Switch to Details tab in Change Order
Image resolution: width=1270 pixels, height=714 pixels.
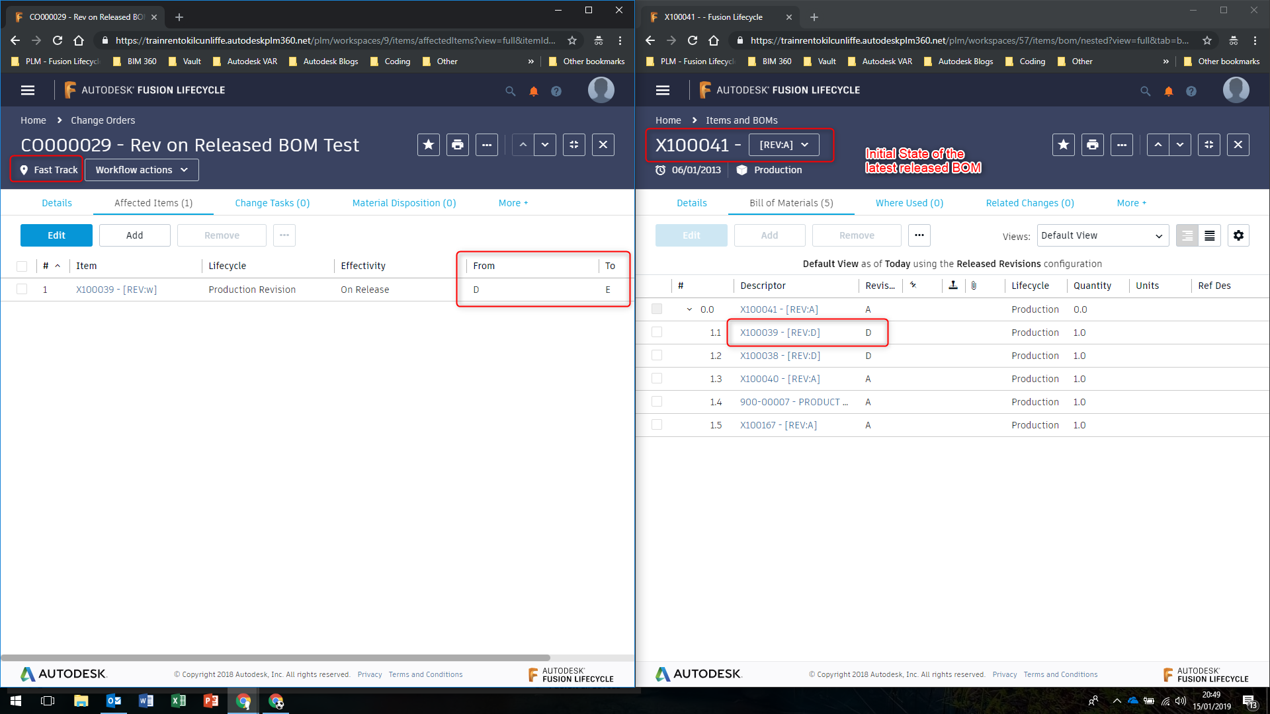click(57, 203)
